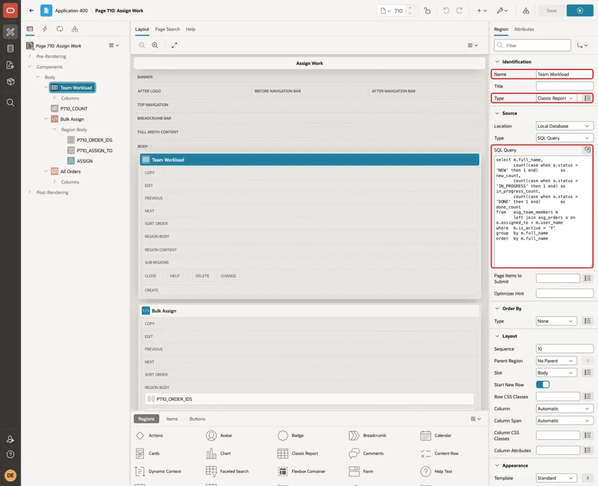598x486 pixels.
Task: Open the Items gallery tab
Action: (x=172, y=419)
